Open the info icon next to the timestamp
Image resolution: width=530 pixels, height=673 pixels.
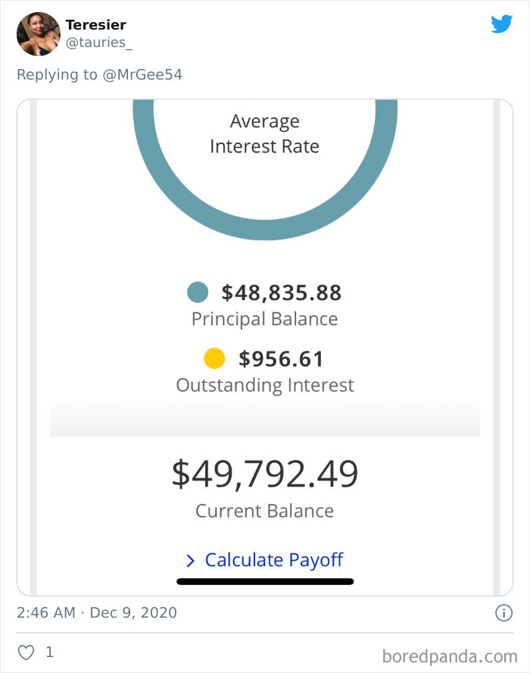point(503,612)
